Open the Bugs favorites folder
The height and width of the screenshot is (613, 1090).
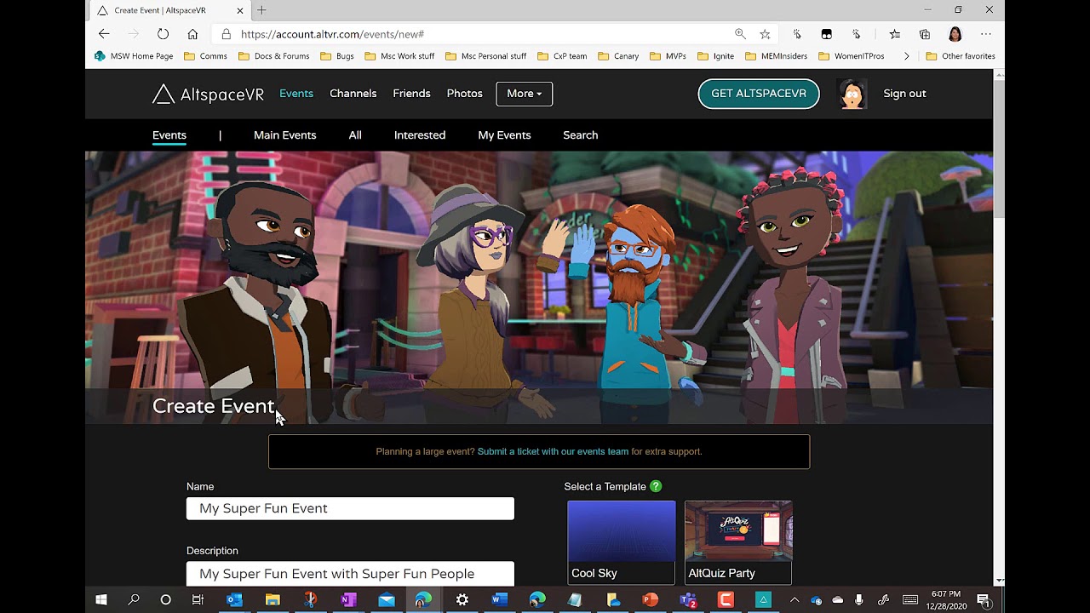point(337,56)
